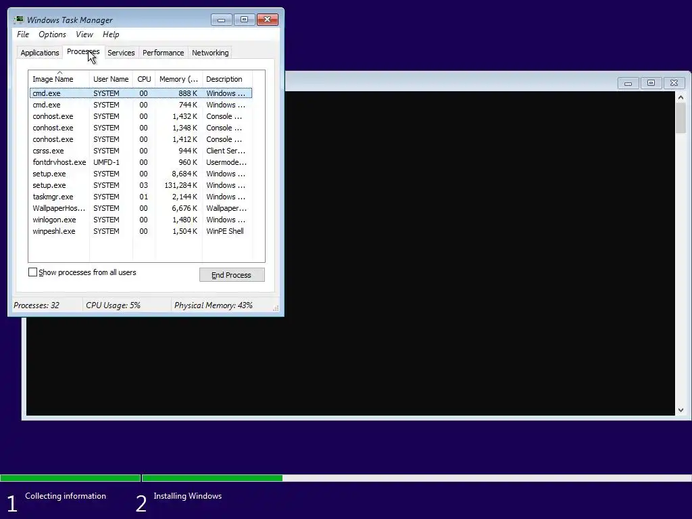Select the taskmgr.exe process

tap(141, 197)
